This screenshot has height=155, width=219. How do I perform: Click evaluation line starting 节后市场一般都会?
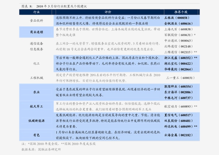[x=108, y=58]
